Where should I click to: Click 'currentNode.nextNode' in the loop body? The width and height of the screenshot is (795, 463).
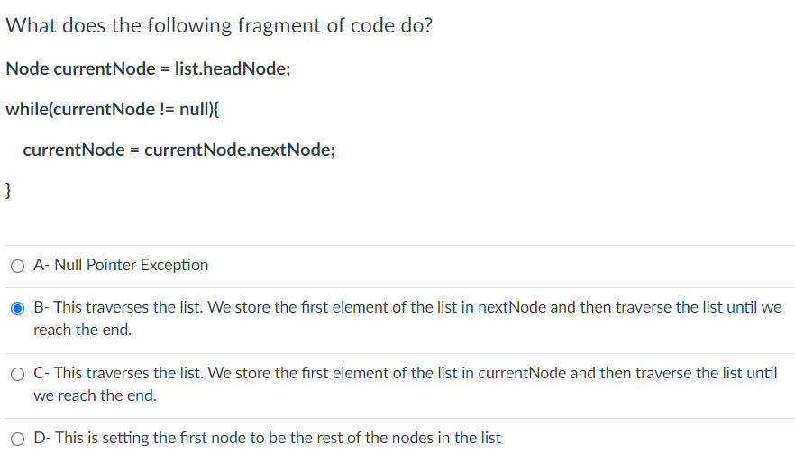[x=238, y=150]
